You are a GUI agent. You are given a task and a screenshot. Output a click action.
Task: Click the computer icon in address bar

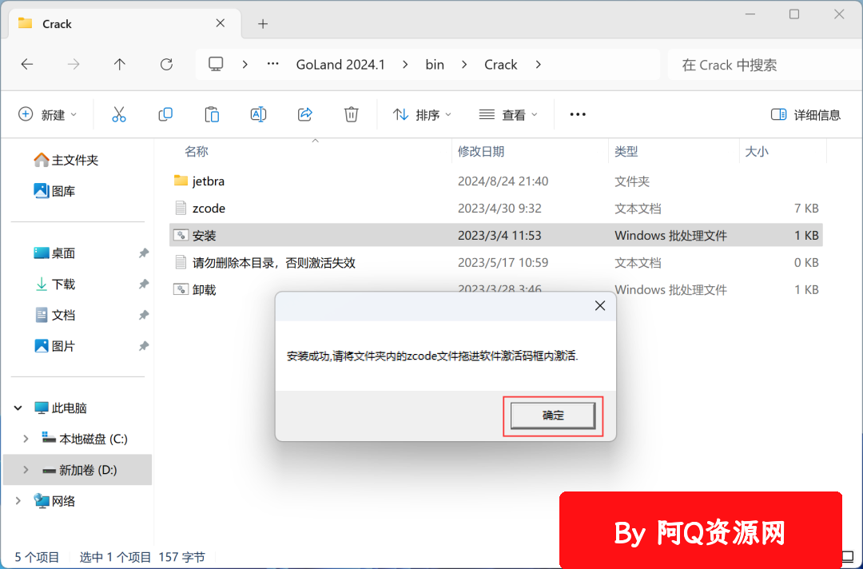(x=216, y=65)
